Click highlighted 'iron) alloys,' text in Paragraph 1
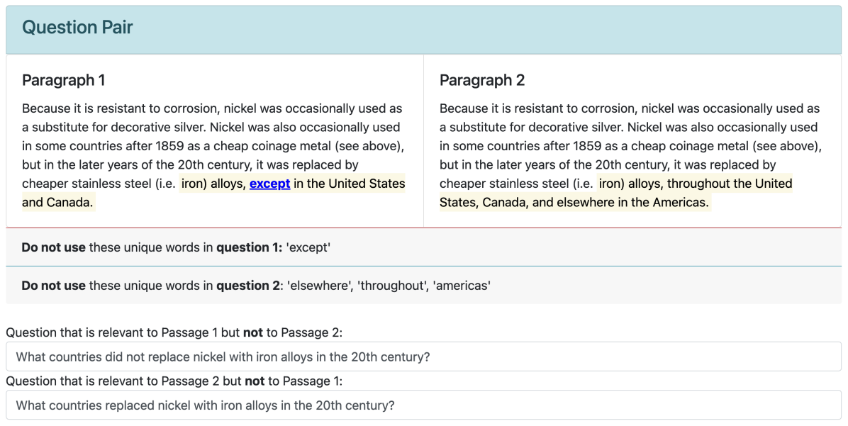Screen dimensions: 848x426 tap(213, 184)
